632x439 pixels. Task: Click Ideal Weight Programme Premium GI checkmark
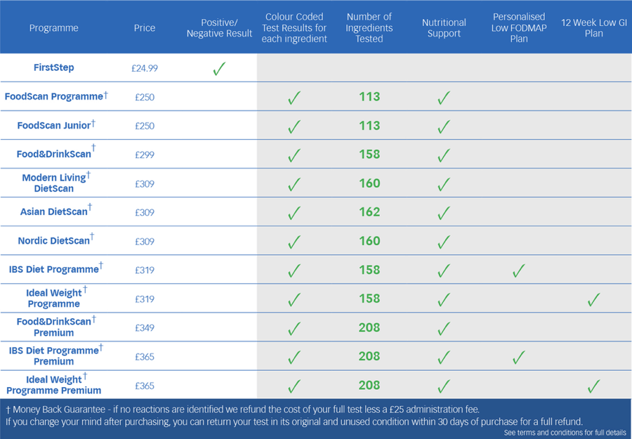point(593,386)
